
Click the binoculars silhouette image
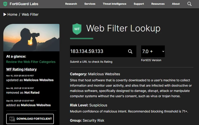[31, 38]
